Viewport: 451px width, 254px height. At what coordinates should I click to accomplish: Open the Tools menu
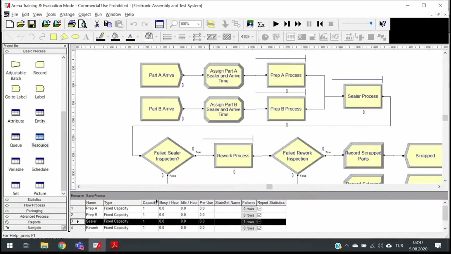point(51,14)
